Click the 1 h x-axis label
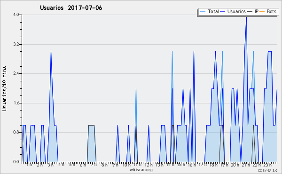Viewport: 282px width, 174px height. pos(29,165)
